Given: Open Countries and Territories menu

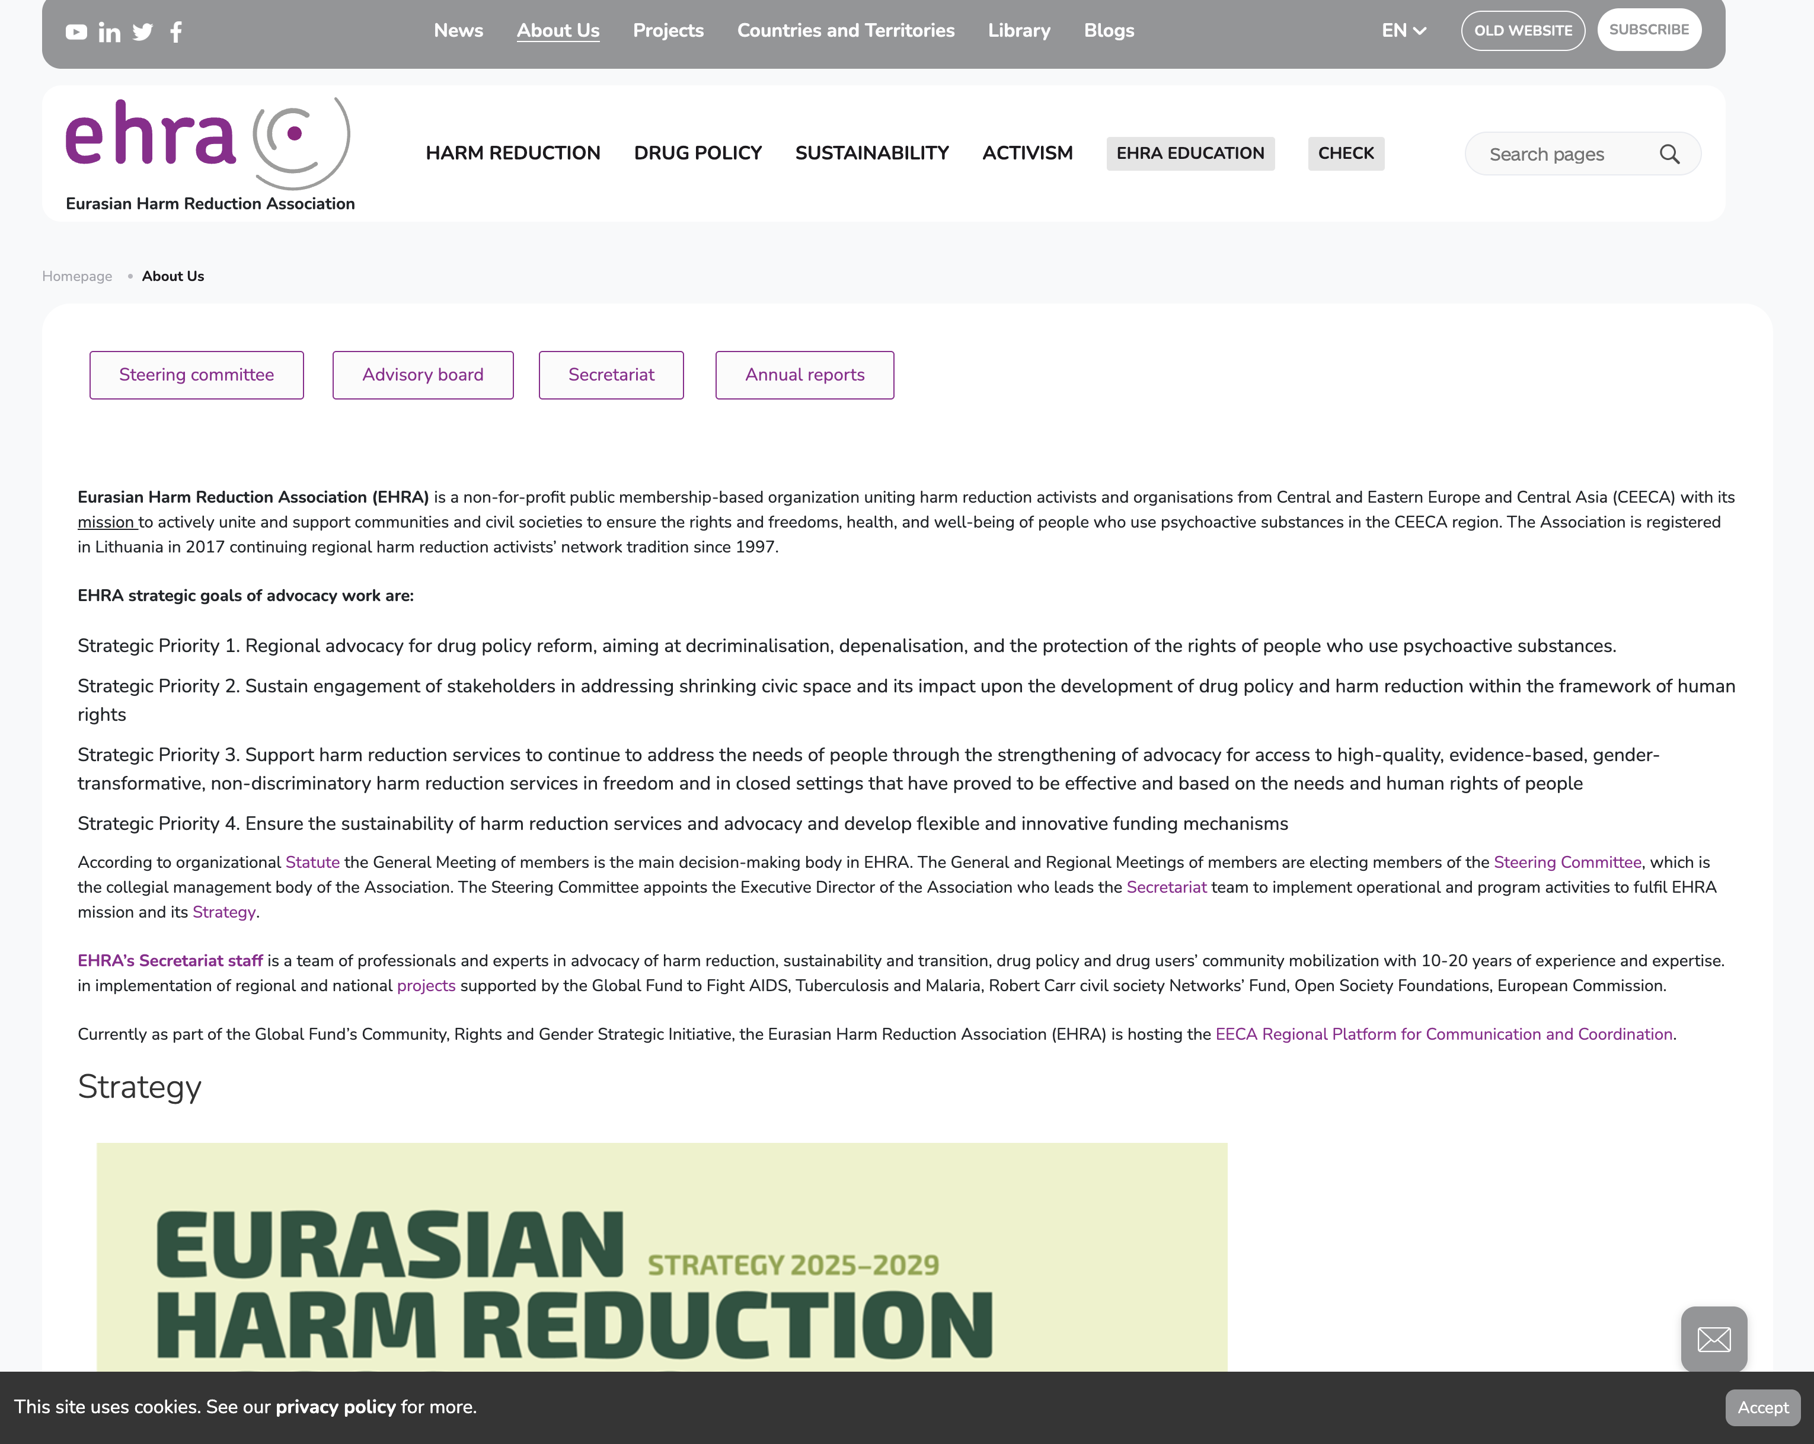Looking at the screenshot, I should [x=845, y=30].
